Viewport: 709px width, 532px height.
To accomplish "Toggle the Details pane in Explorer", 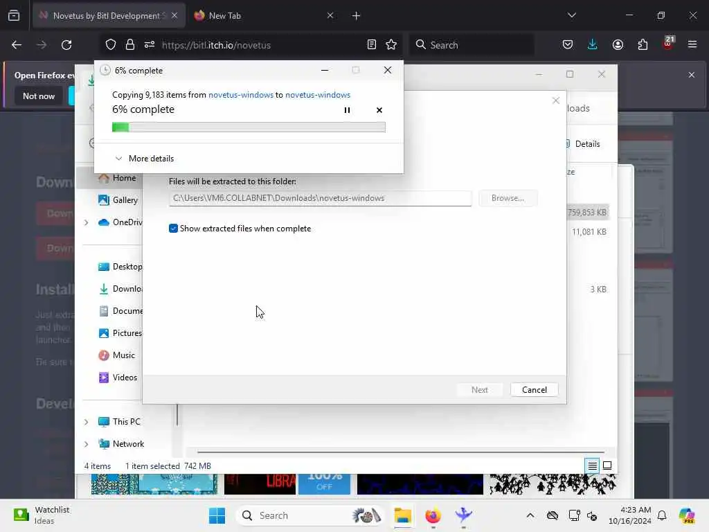I will pos(584,144).
